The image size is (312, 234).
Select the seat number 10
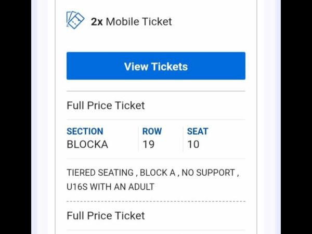point(193,145)
